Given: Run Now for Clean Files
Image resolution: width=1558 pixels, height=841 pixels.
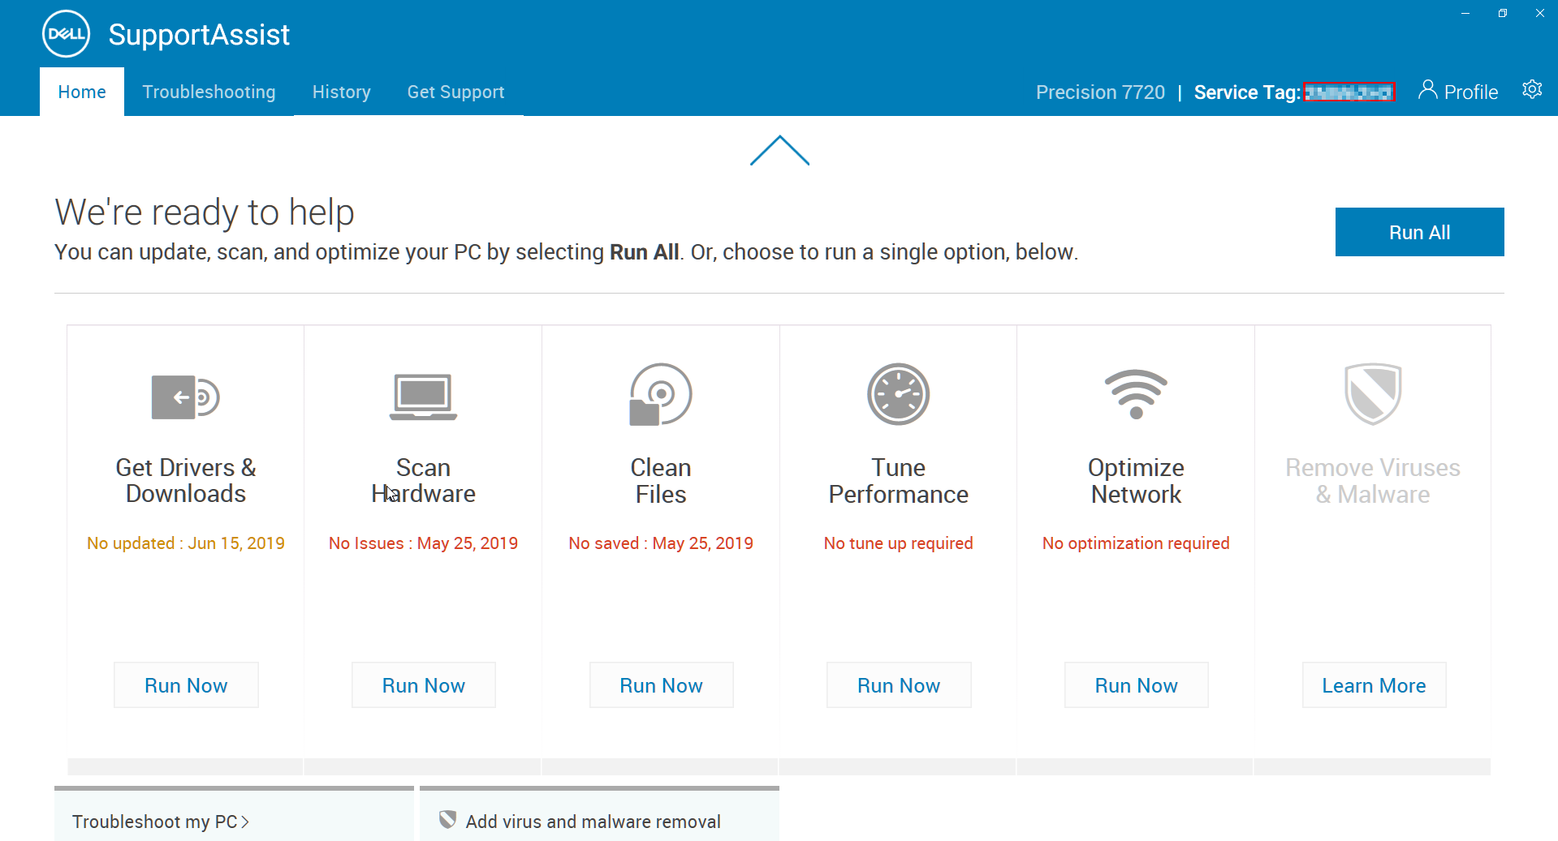Looking at the screenshot, I should click(661, 685).
